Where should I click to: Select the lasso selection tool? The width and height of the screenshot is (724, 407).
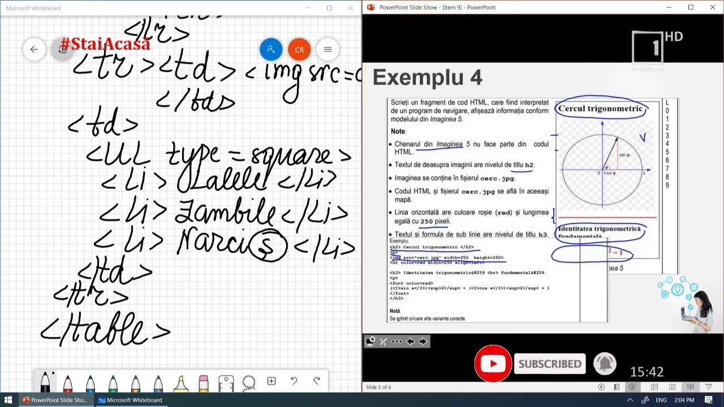tap(249, 383)
